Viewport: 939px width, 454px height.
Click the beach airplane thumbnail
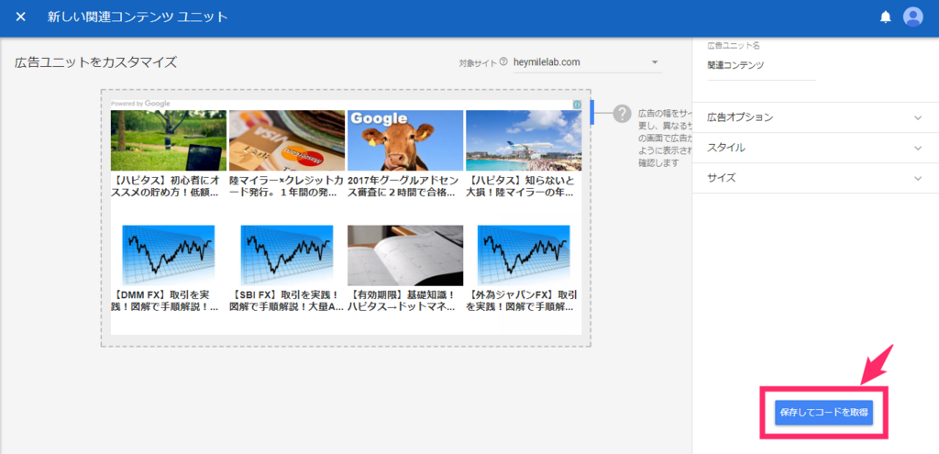[524, 140]
